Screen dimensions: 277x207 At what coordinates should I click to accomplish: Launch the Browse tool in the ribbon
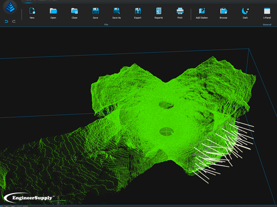coord(224,13)
